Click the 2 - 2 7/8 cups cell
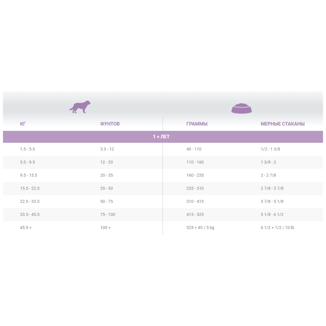The height and width of the screenshot is (326, 326). pyautogui.click(x=268, y=175)
